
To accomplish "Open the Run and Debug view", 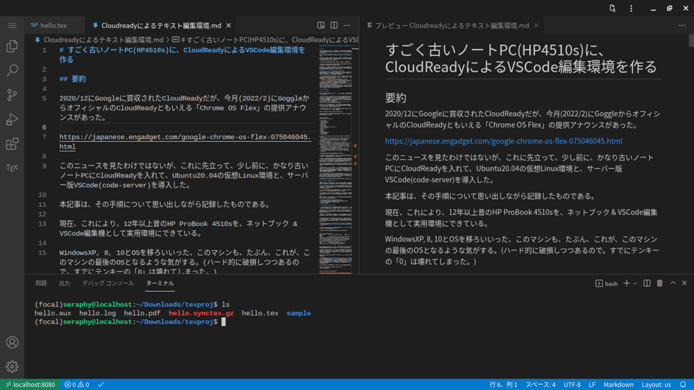I will pyautogui.click(x=12, y=120).
